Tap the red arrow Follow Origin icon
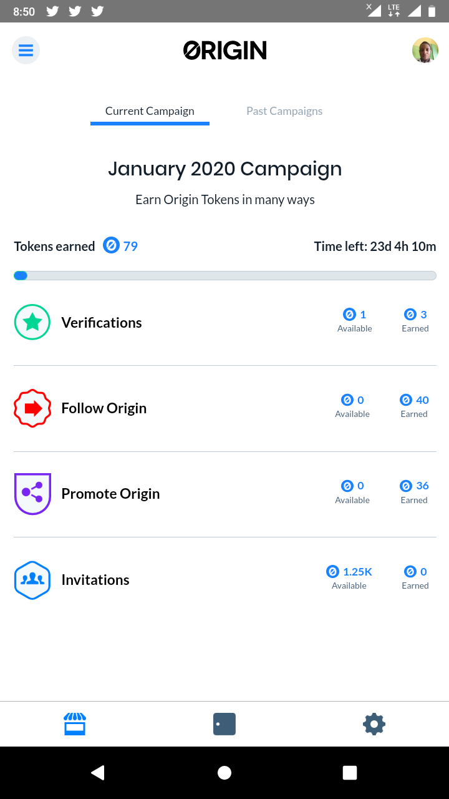This screenshot has width=449, height=799. pos(32,408)
